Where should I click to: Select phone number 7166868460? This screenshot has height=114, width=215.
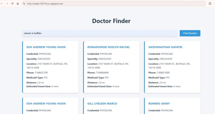pos(102,73)
